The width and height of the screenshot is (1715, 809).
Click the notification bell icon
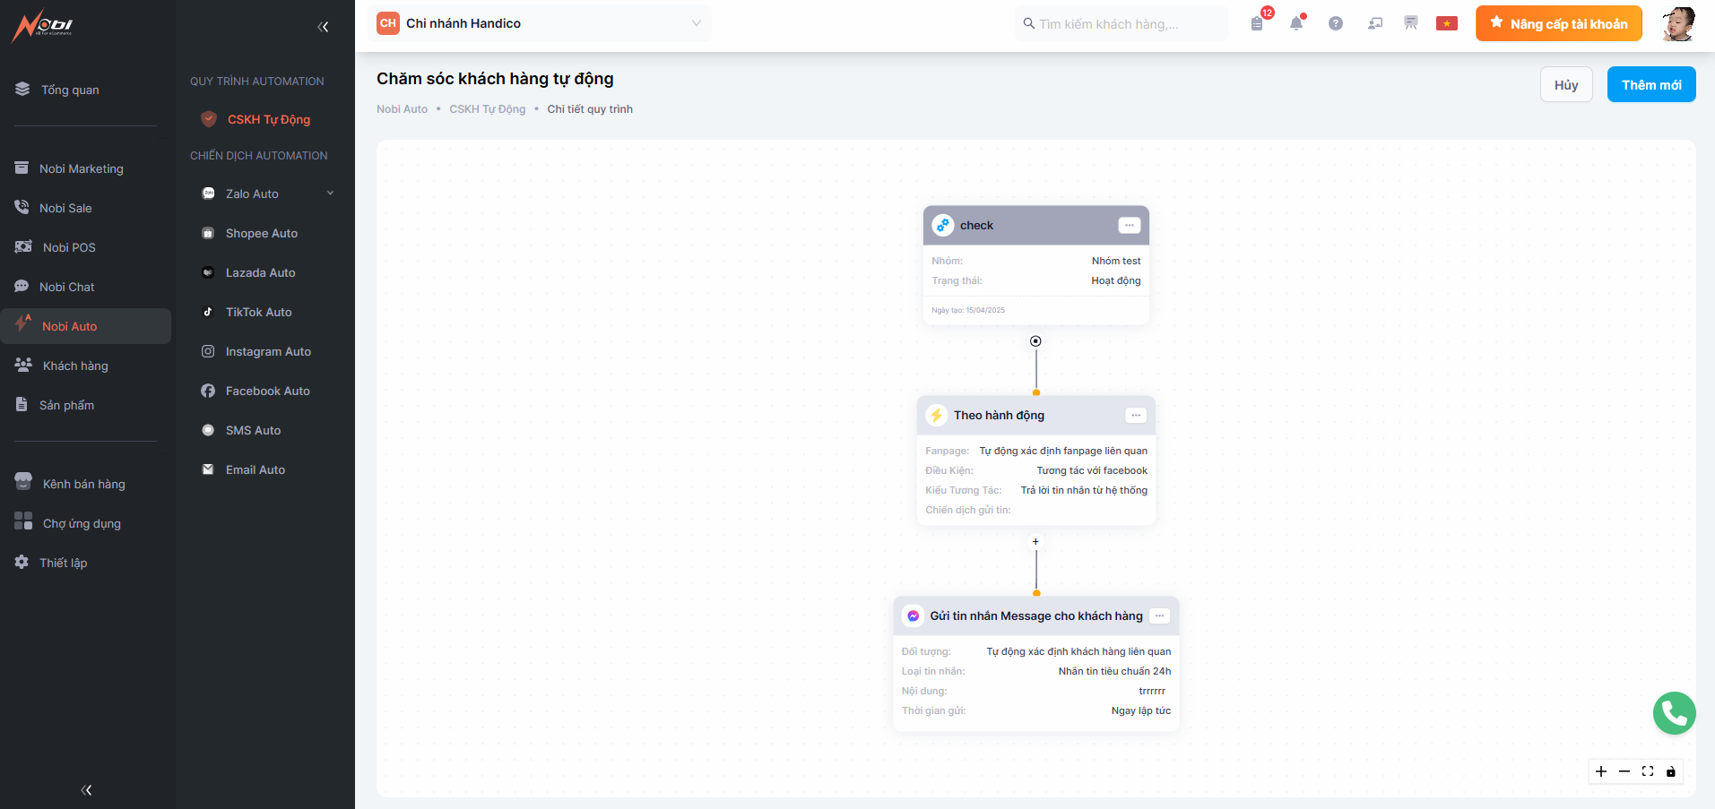coord(1295,24)
